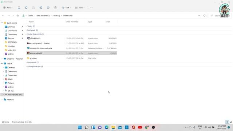Image resolution: width=233 pixels, height=131 pixels.
Task: Switch to details view icon in status bar
Action: (x=227, y=122)
